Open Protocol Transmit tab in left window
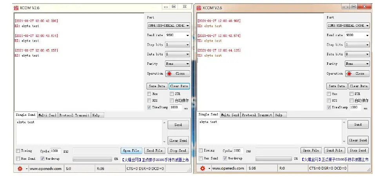375x179 pixels. (x=74, y=115)
